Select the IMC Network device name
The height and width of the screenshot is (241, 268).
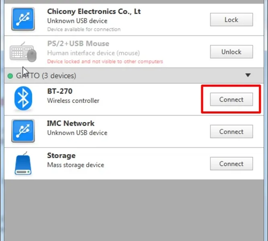(71, 123)
